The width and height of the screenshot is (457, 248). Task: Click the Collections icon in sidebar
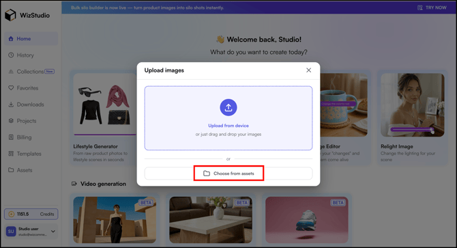pos(11,72)
